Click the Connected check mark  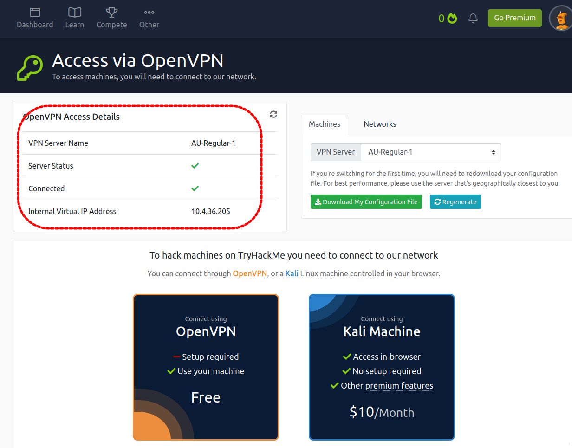pos(195,188)
